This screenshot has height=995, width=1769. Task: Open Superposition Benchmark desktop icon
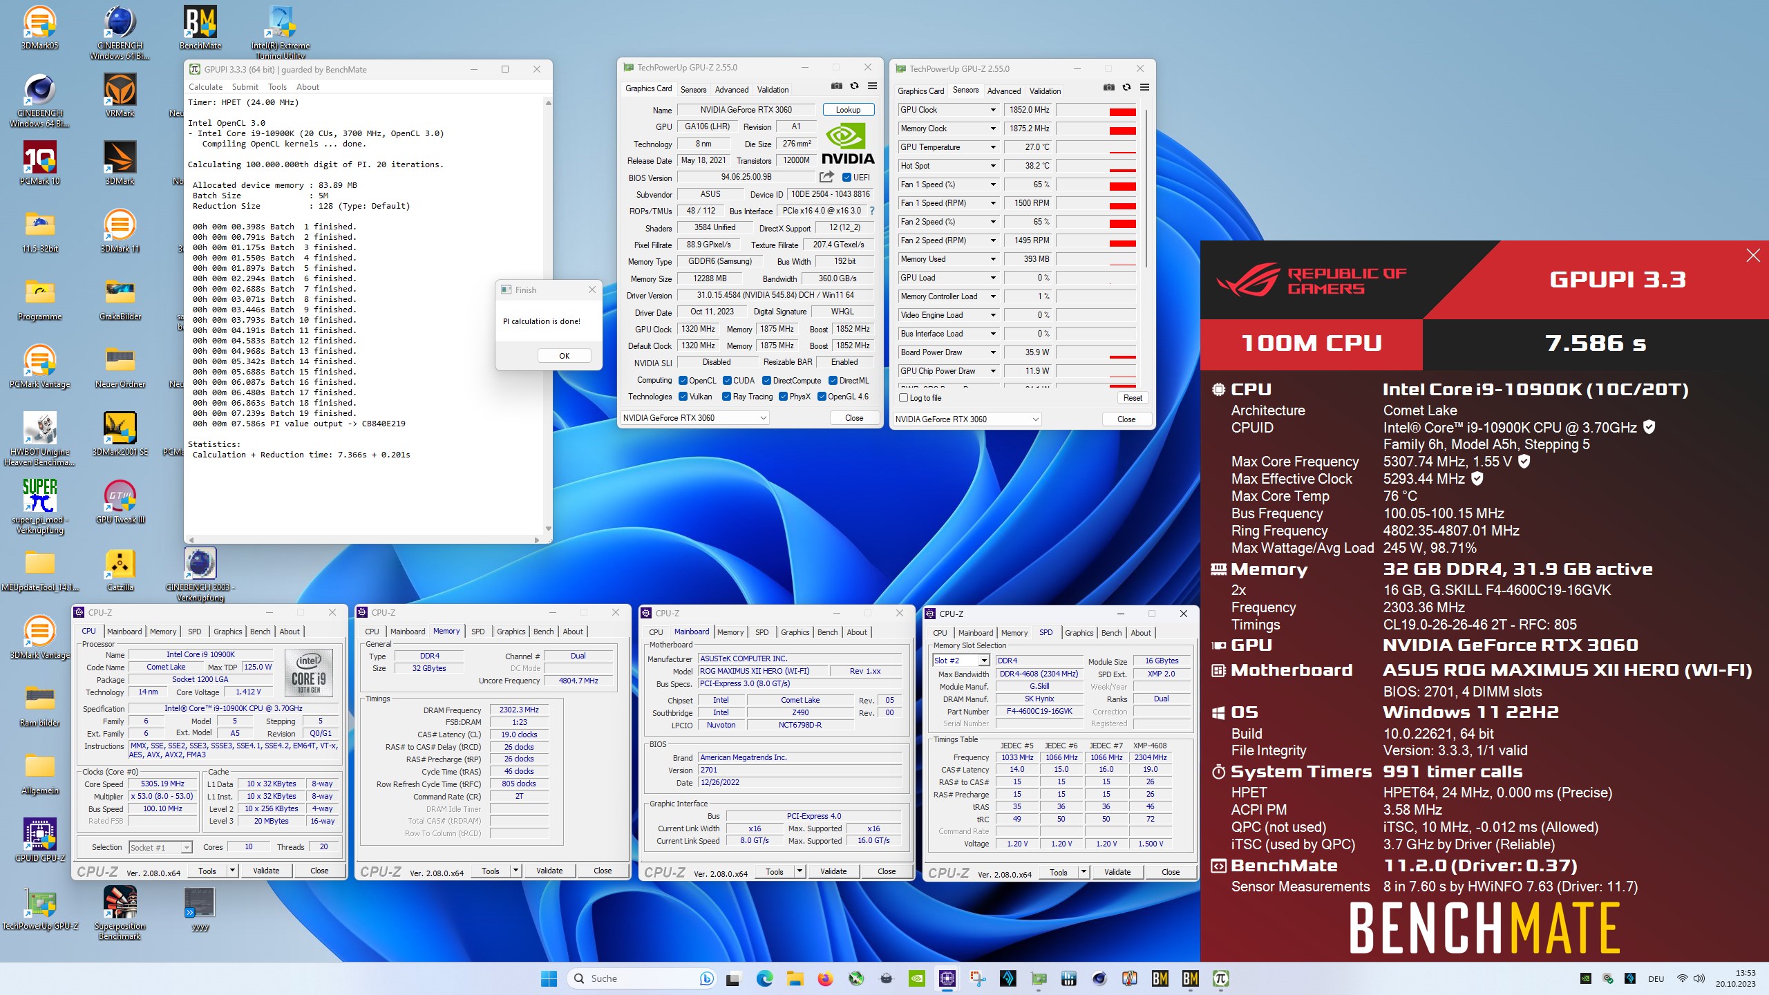(120, 912)
